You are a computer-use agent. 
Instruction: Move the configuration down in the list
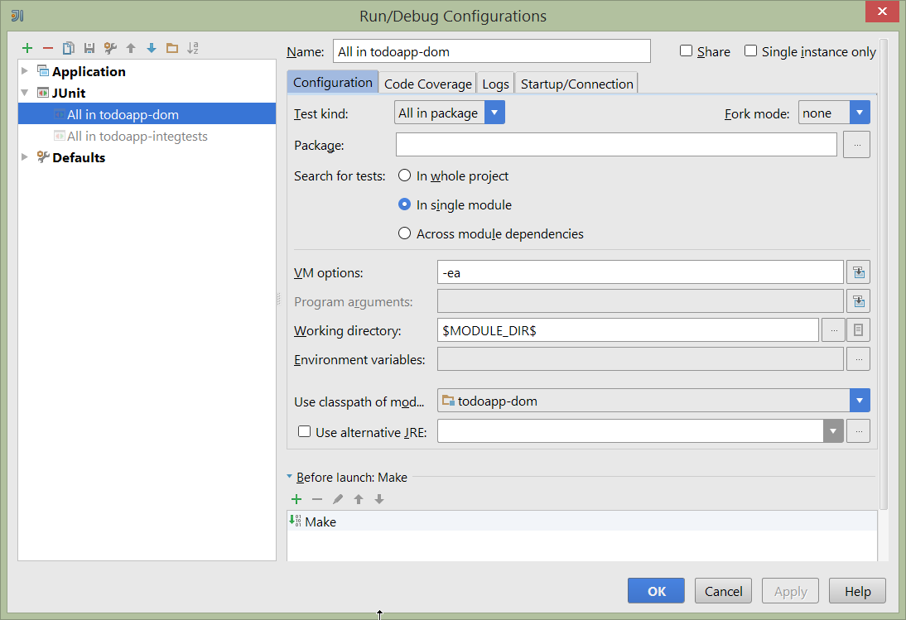point(151,48)
